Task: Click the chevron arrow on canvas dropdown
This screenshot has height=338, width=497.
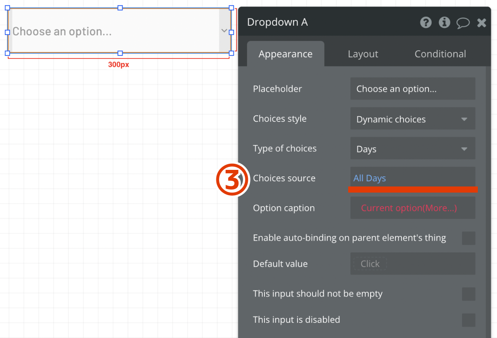Action: (x=224, y=31)
